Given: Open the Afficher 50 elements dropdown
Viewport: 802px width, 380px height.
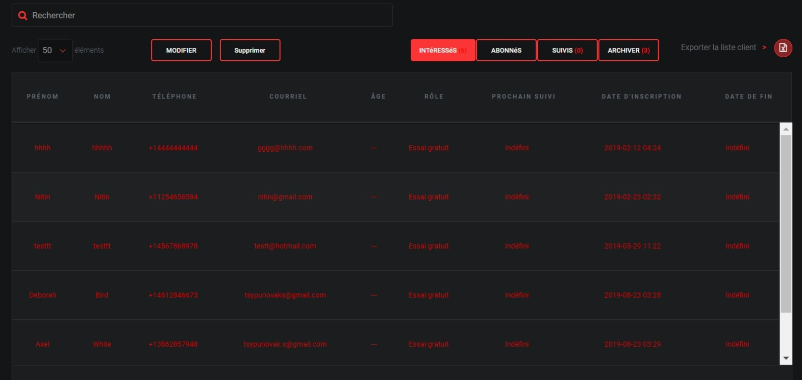Looking at the screenshot, I should click(x=55, y=51).
